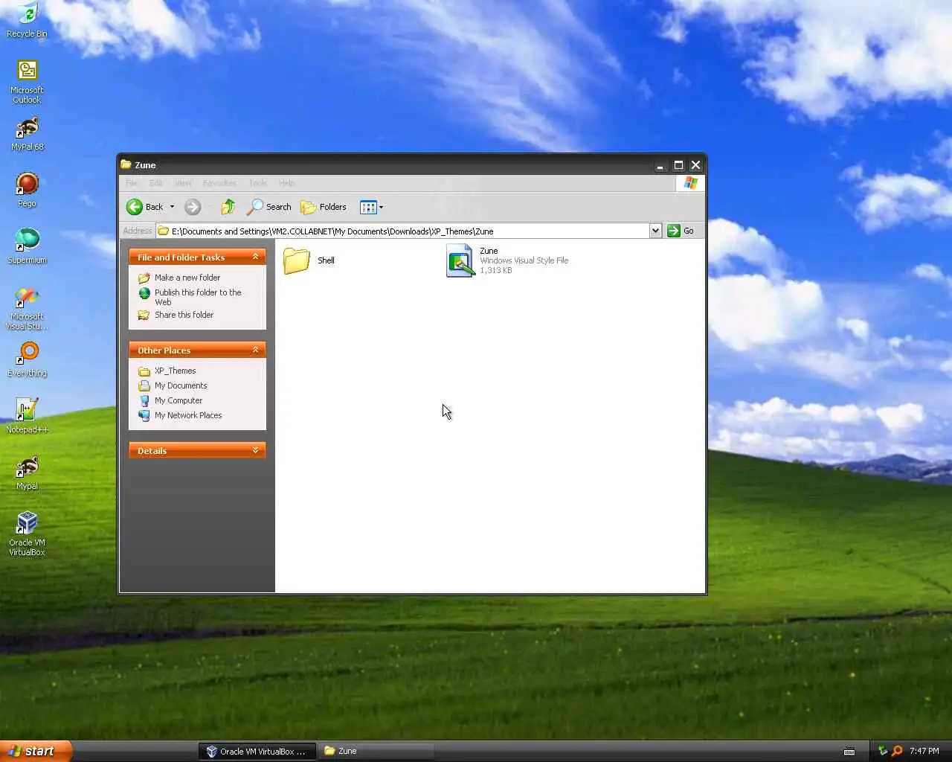Image resolution: width=952 pixels, height=762 pixels.
Task: Click the Zune taskbar button
Action: click(376, 751)
